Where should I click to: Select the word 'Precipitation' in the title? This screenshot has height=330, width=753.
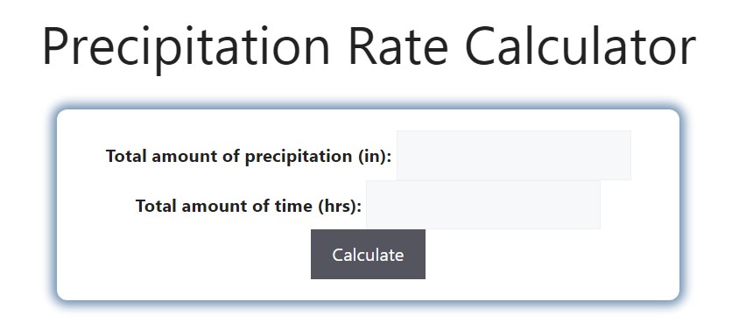[x=186, y=48]
